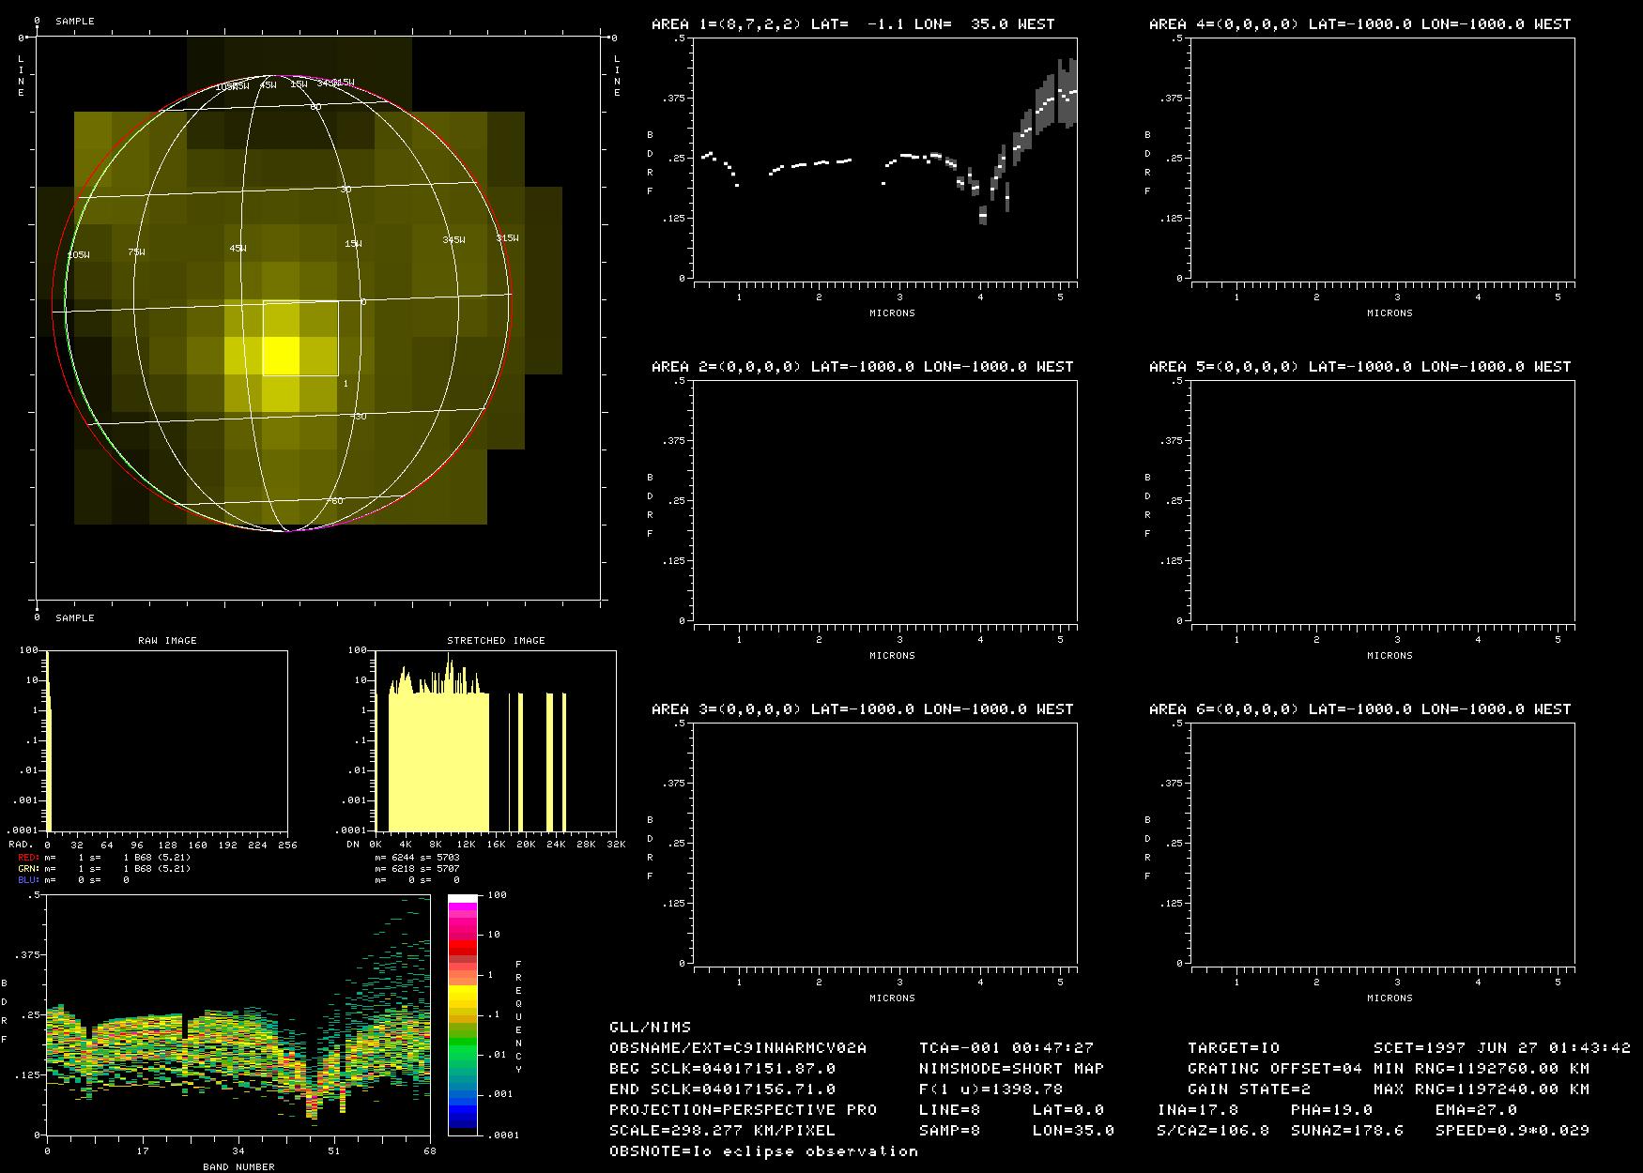
Task: Click the PROJECTION=PERSPECTIVE PRO field
Action: coord(743,1110)
